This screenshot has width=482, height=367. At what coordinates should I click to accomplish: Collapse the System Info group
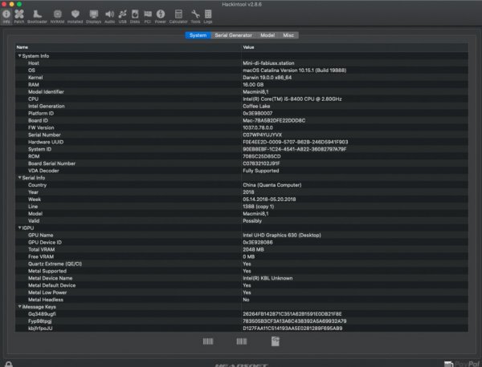pyautogui.click(x=19, y=56)
